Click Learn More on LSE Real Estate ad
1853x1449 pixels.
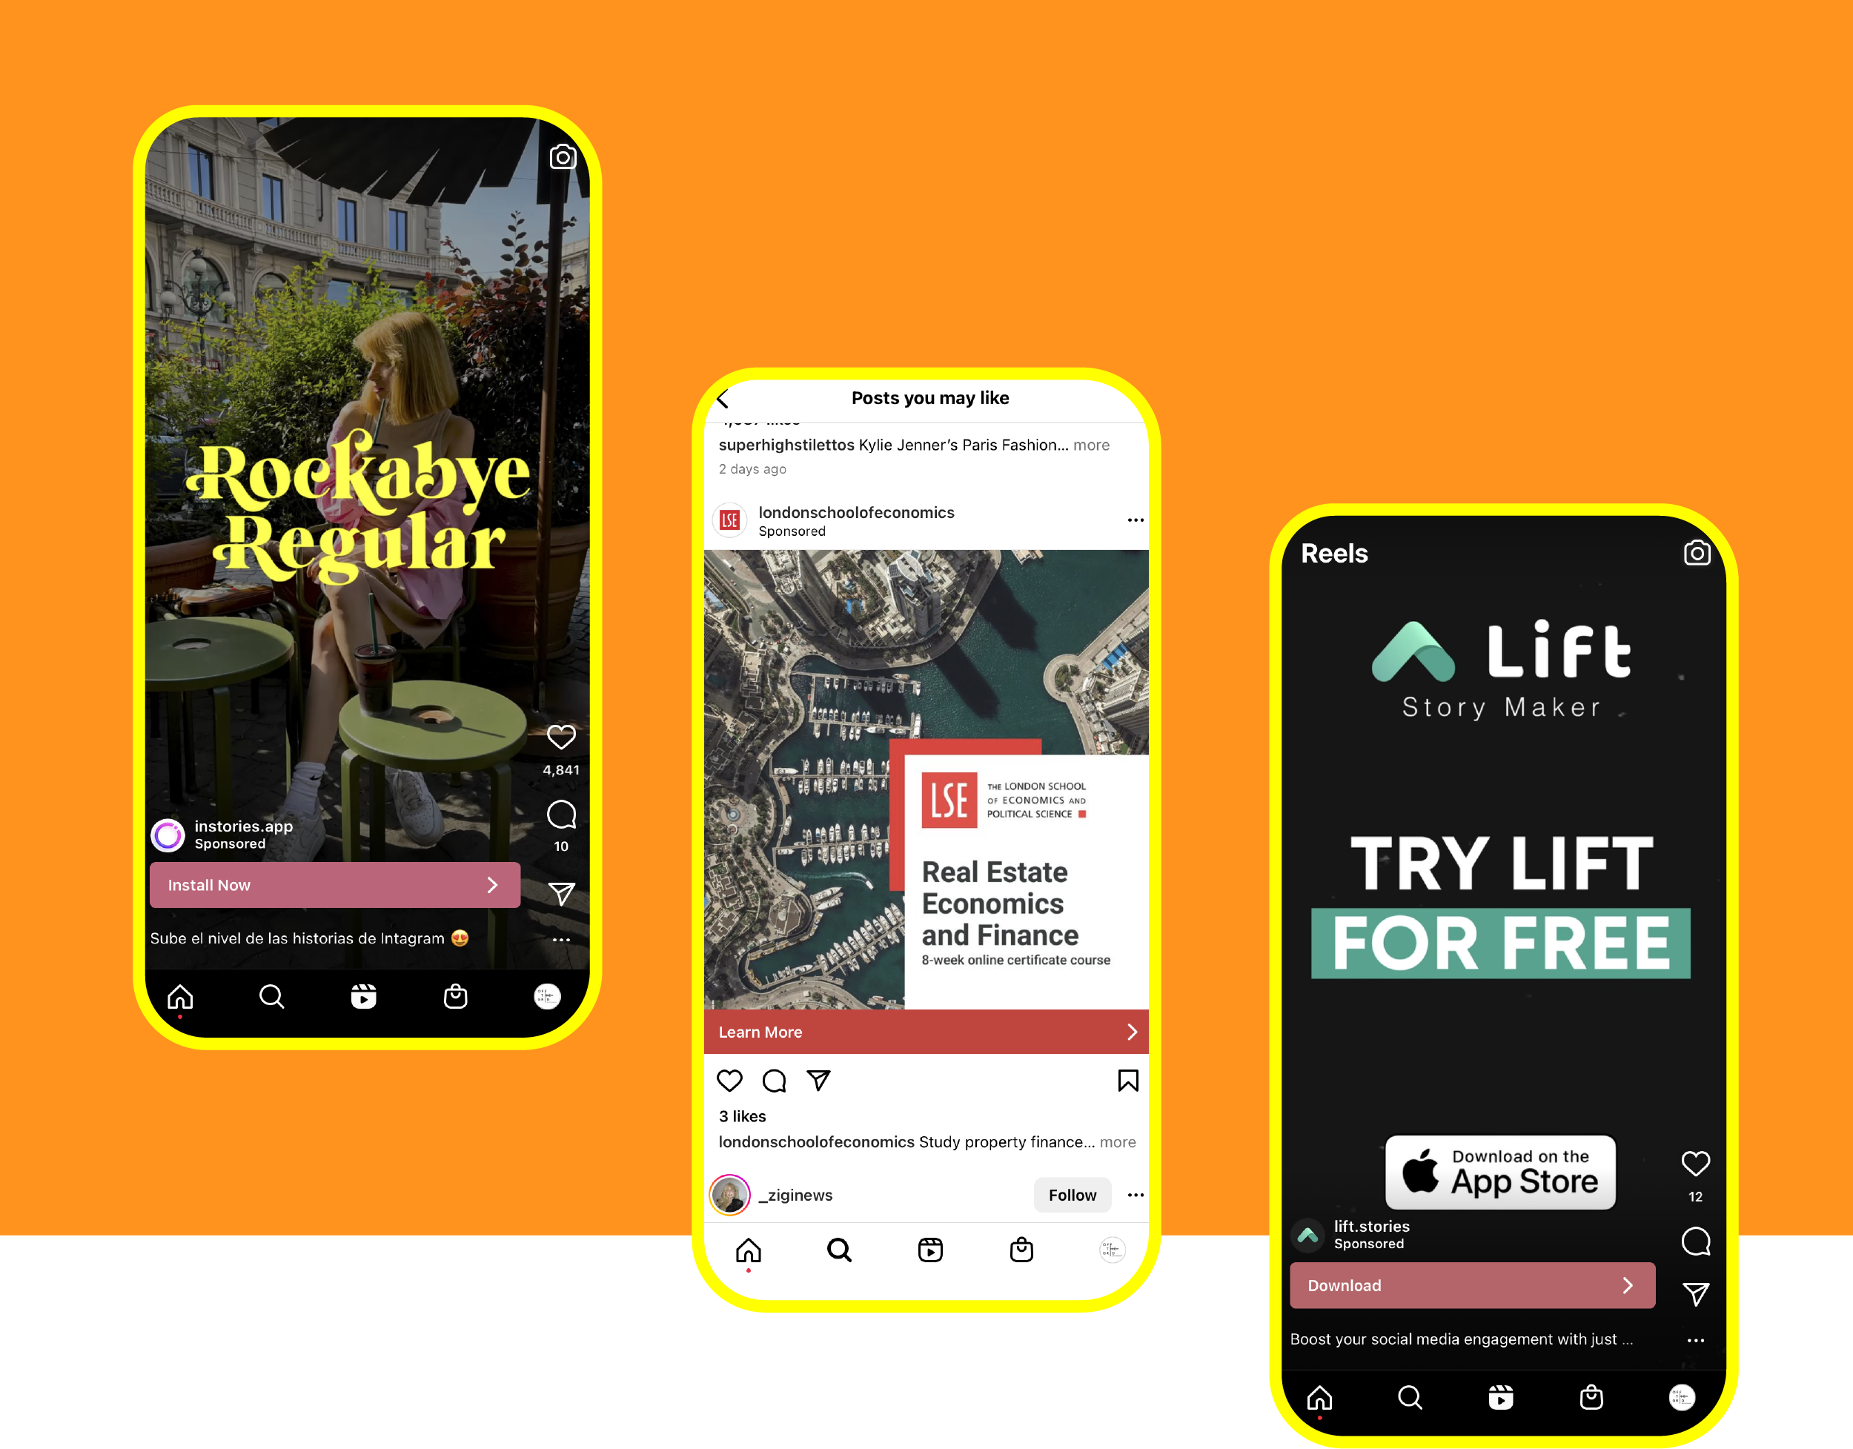928,1032
